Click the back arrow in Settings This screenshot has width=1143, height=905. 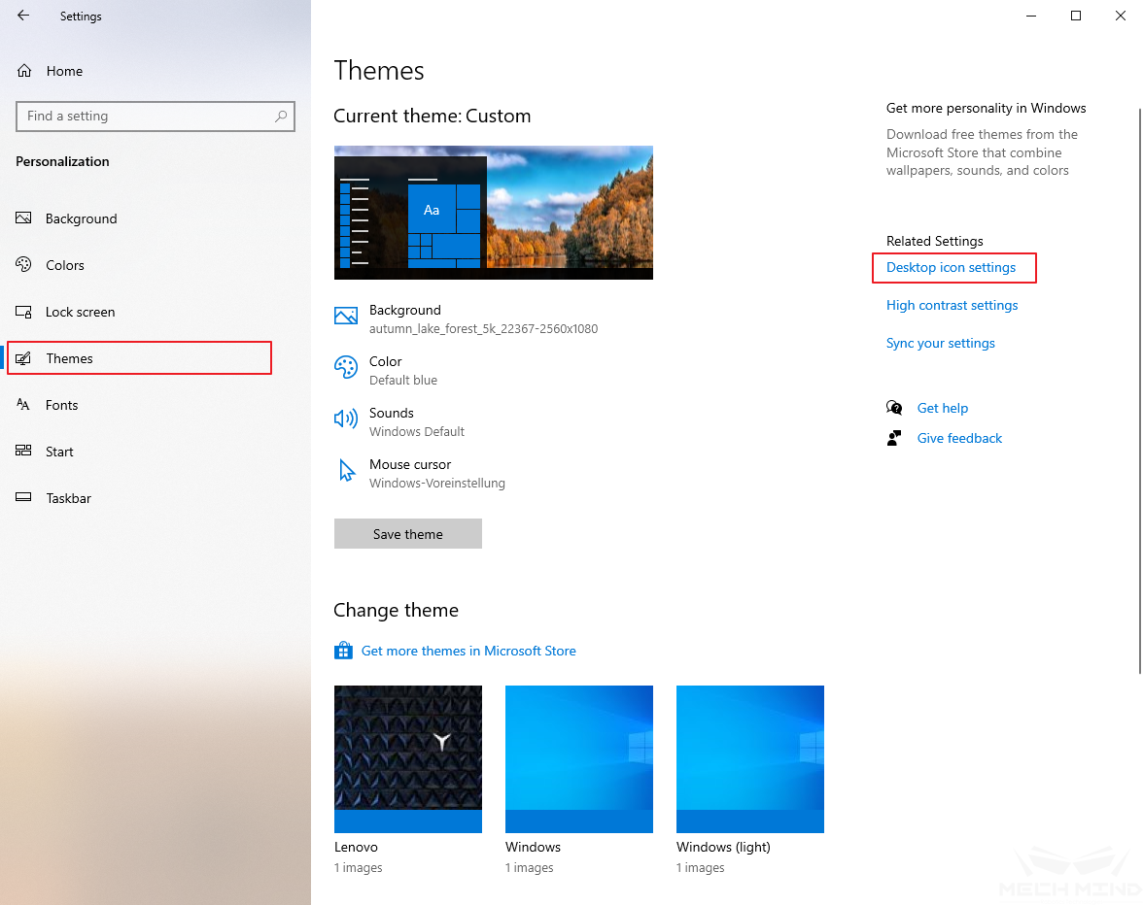pos(23,16)
